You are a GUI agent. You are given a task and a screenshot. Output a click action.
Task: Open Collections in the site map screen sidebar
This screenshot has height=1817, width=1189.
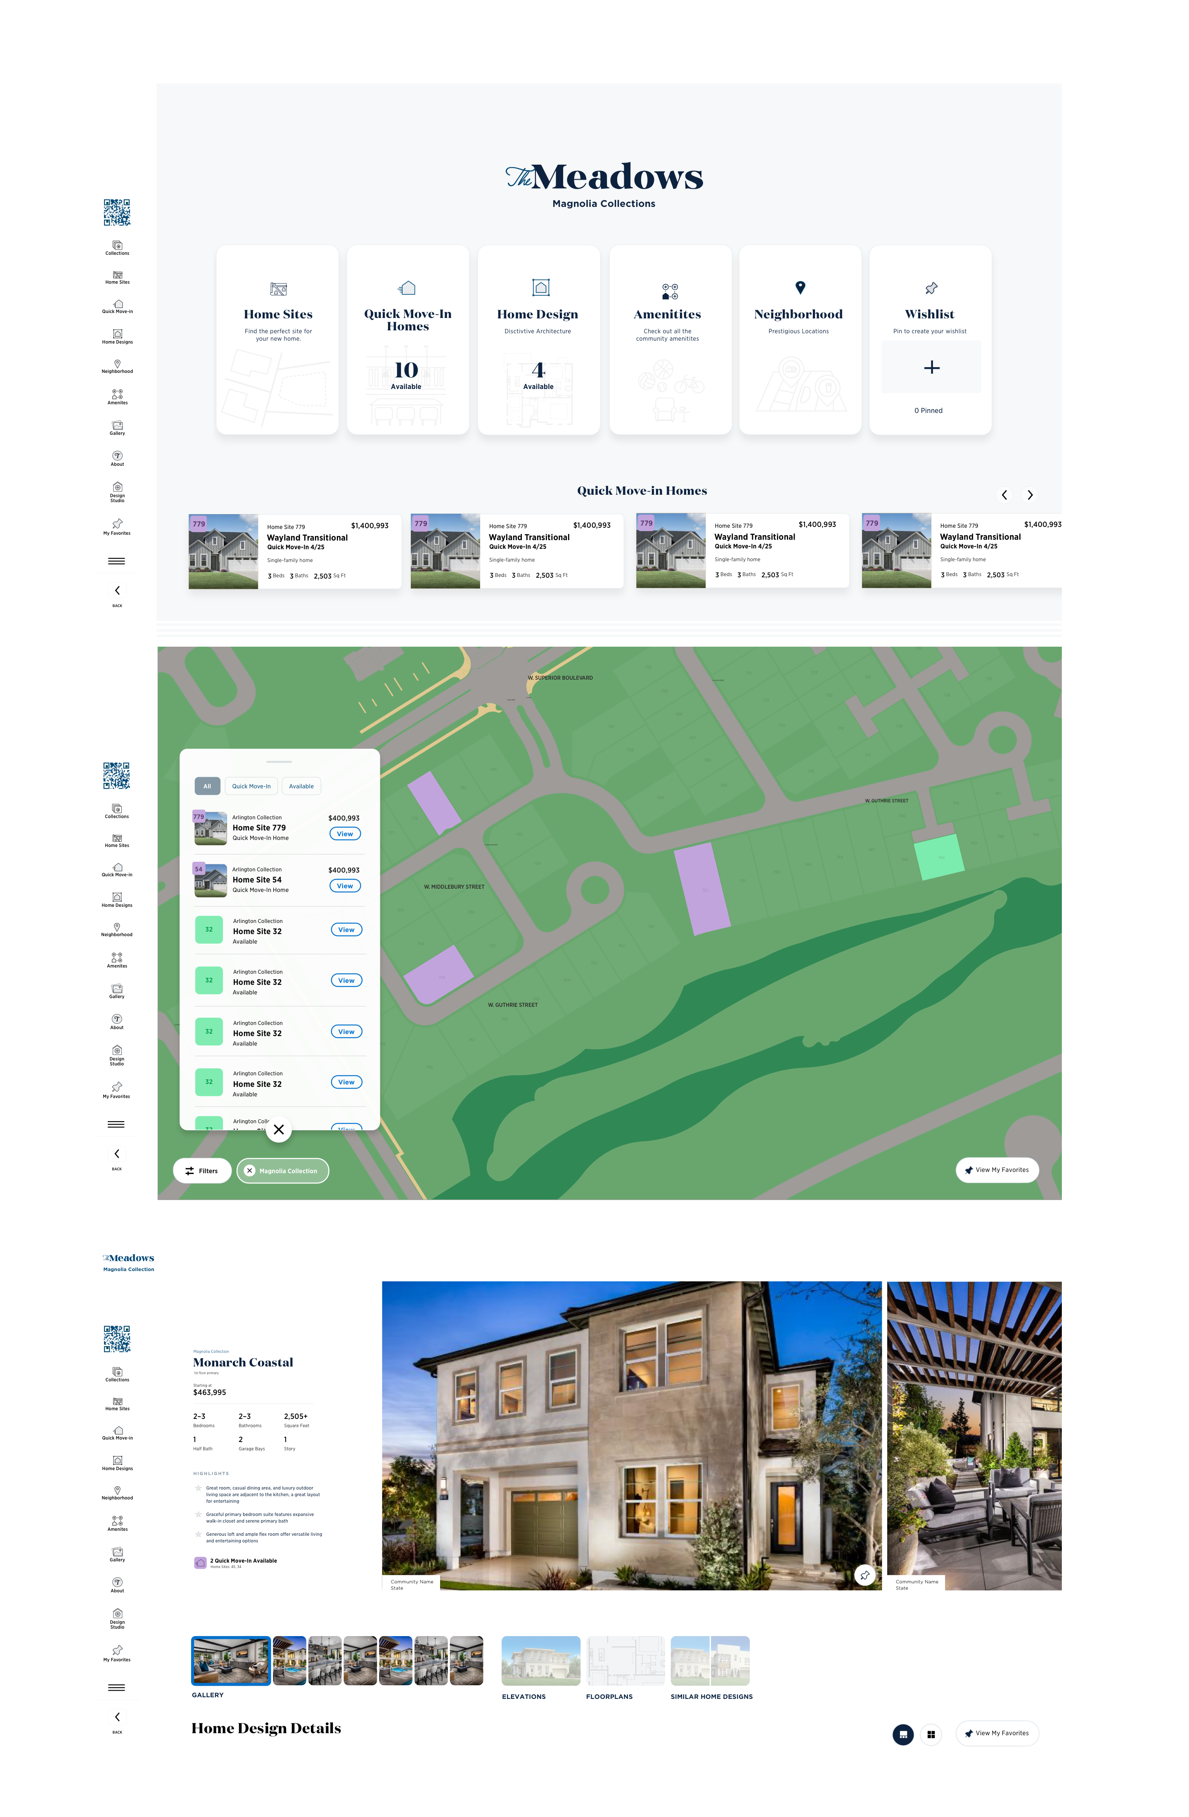tap(117, 811)
